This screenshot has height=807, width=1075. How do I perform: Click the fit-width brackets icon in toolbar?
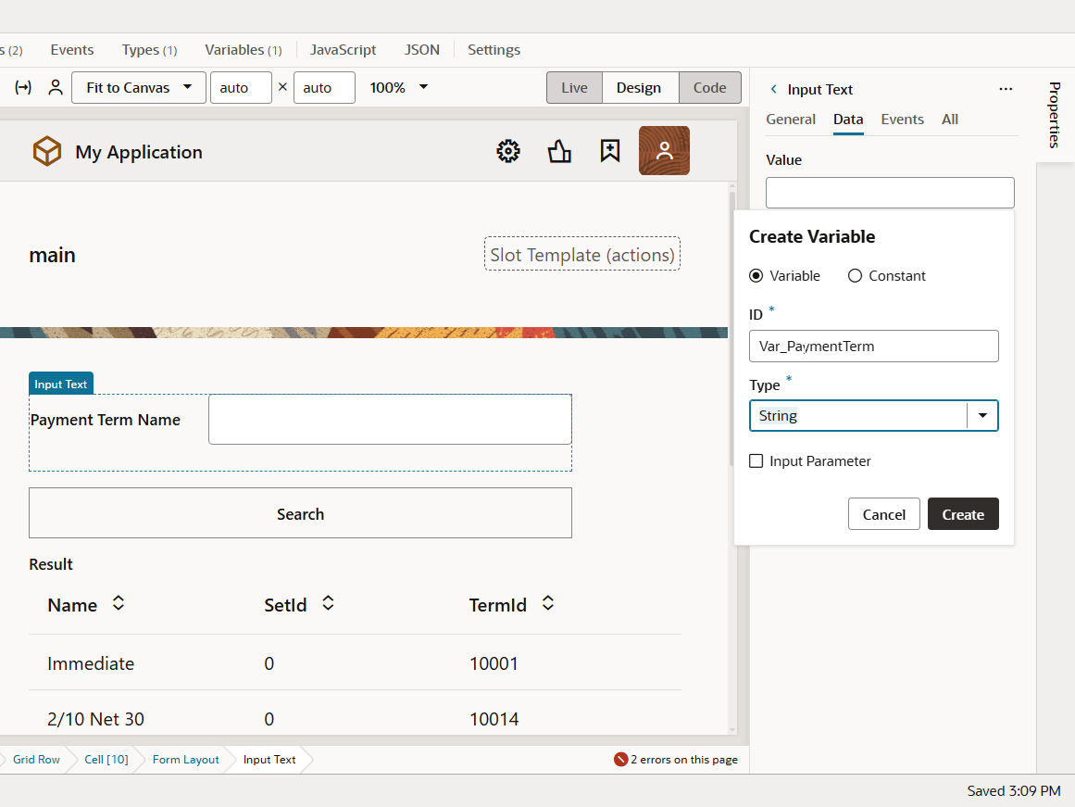(x=23, y=87)
